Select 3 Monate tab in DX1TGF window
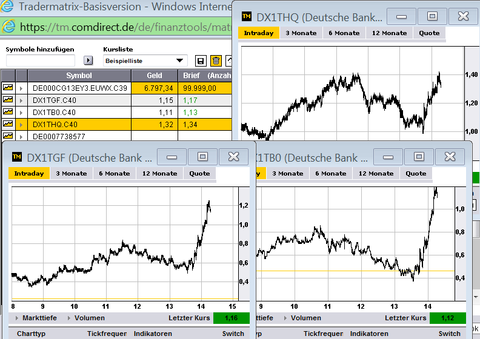This screenshot has height=339, width=480. (x=72, y=173)
